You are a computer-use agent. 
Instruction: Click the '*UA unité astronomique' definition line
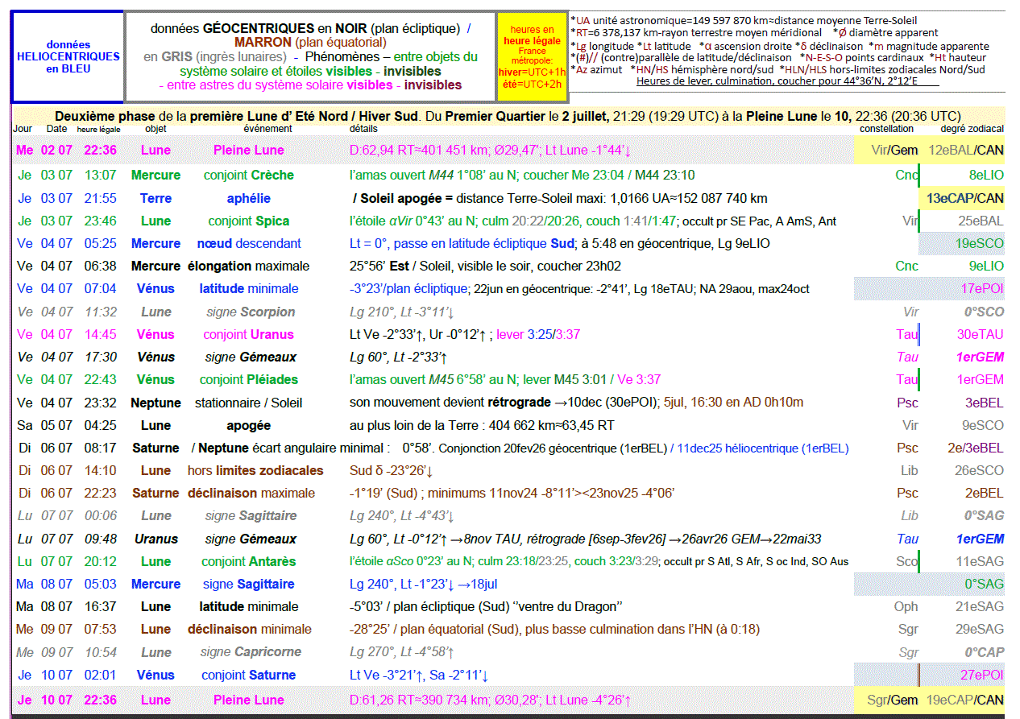pos(743,20)
